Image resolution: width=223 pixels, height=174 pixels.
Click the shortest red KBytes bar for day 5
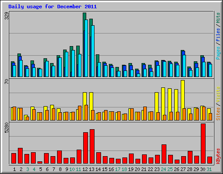pos(40,162)
